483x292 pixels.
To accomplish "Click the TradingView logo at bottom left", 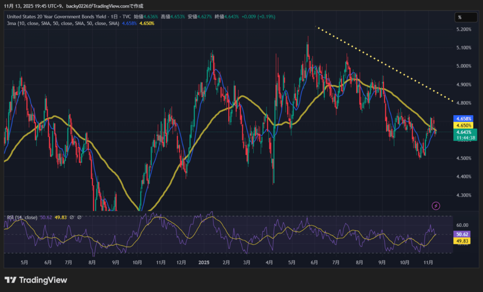I will coord(36,280).
